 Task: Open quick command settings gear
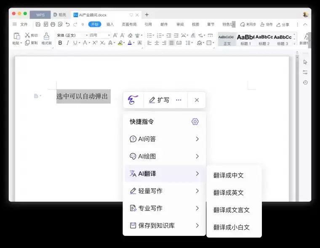195,121
